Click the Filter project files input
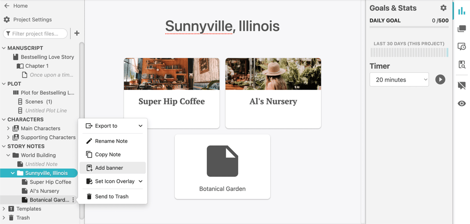The image size is (470, 224). point(35,33)
